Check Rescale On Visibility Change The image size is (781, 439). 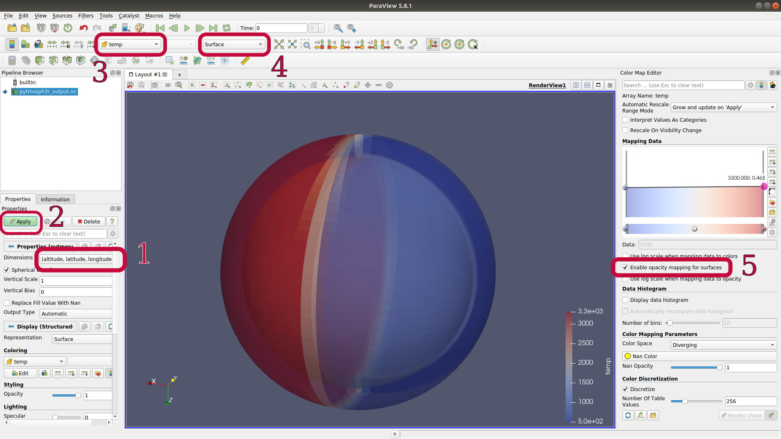(625, 130)
